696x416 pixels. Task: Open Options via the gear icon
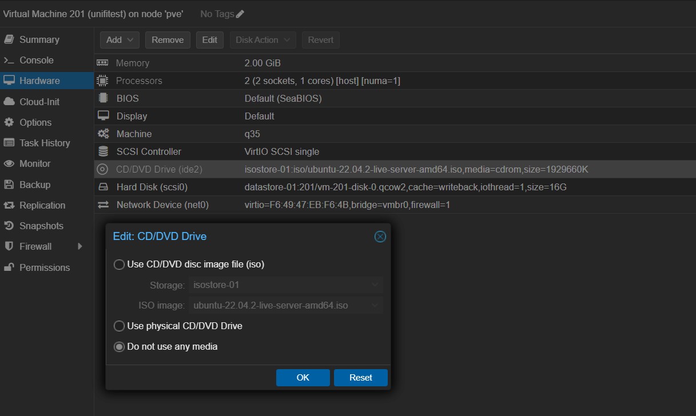(9, 122)
